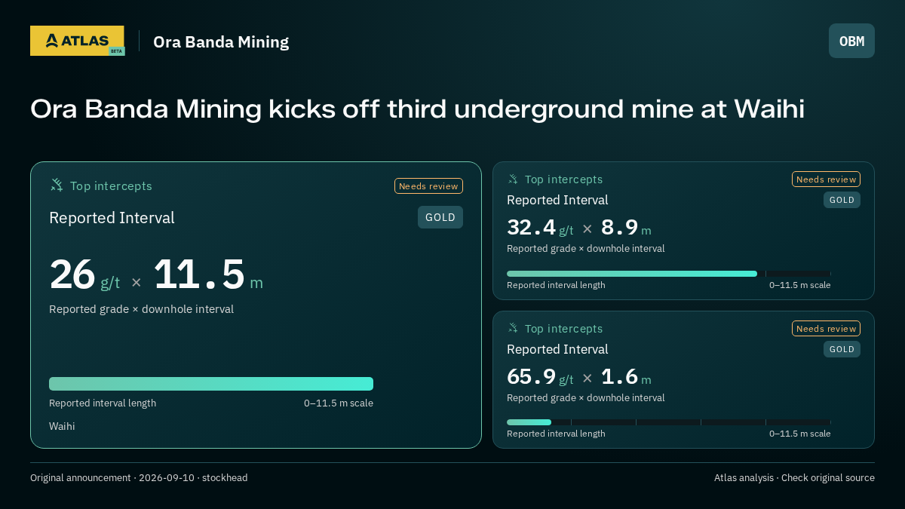Click the drill icon in the 32.4 g/t card
Viewport: 905px width, 509px height.
[x=513, y=179]
